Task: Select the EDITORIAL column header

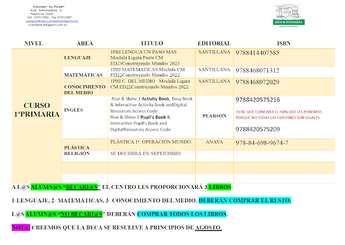Action: click(x=214, y=43)
